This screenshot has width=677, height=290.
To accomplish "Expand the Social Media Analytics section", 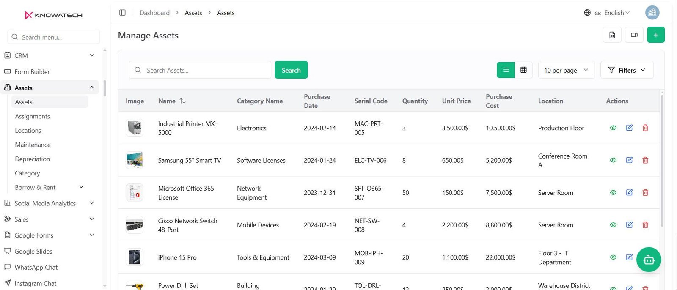I will pos(92,203).
